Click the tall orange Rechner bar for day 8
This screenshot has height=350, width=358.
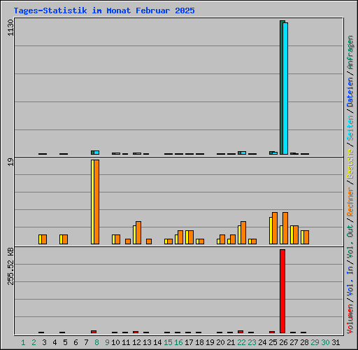[96, 202]
